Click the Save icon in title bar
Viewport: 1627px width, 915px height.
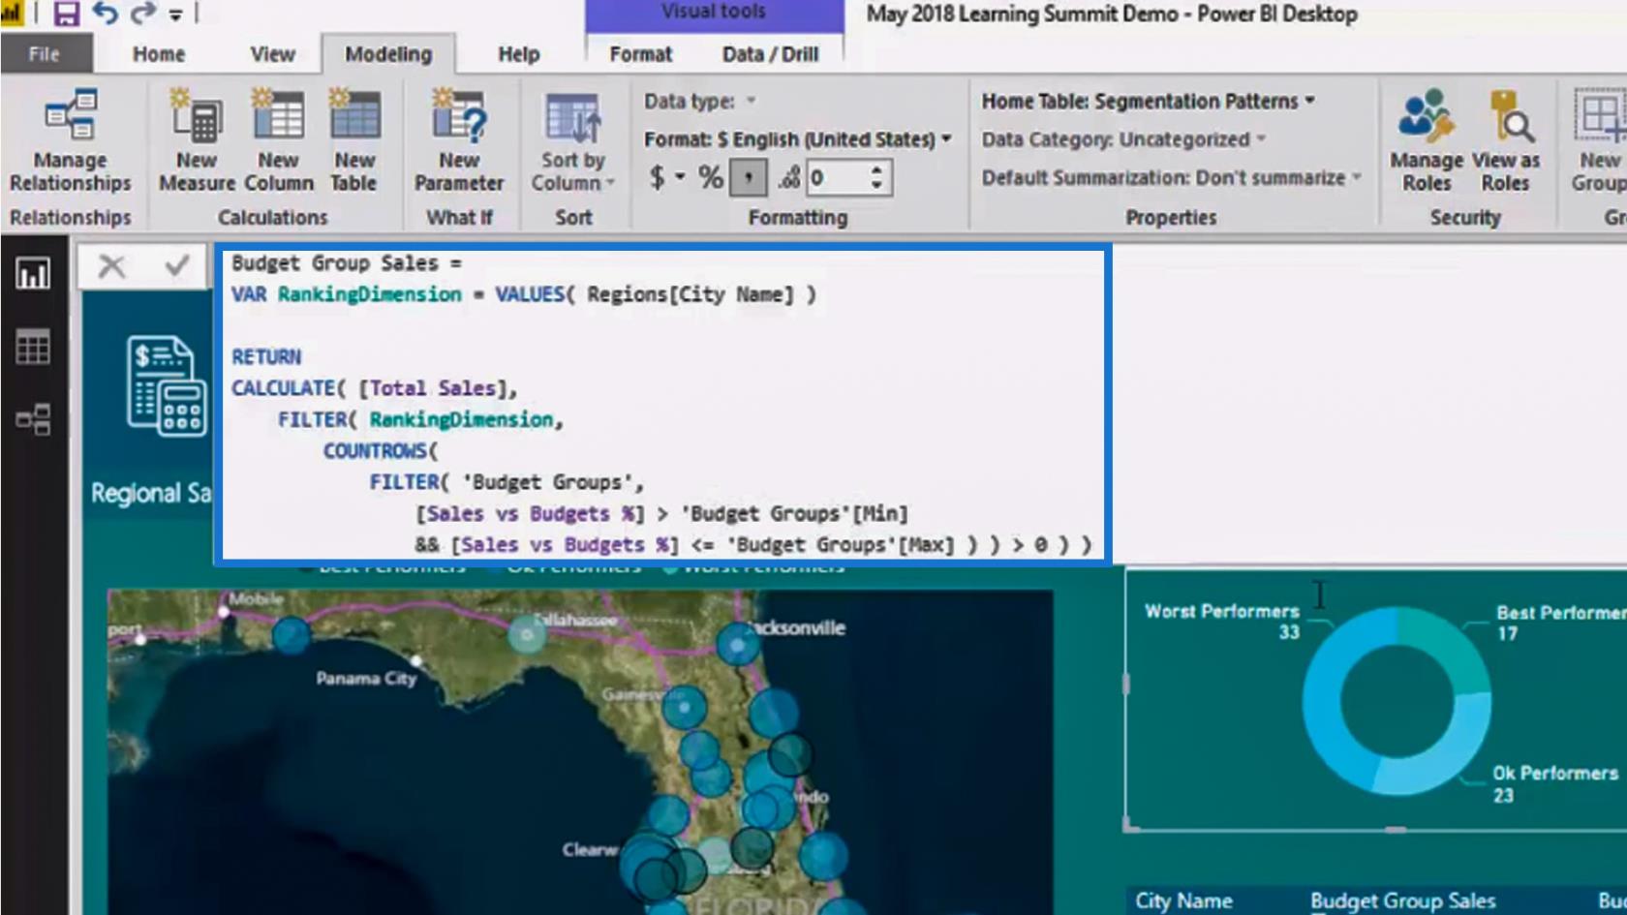click(66, 14)
